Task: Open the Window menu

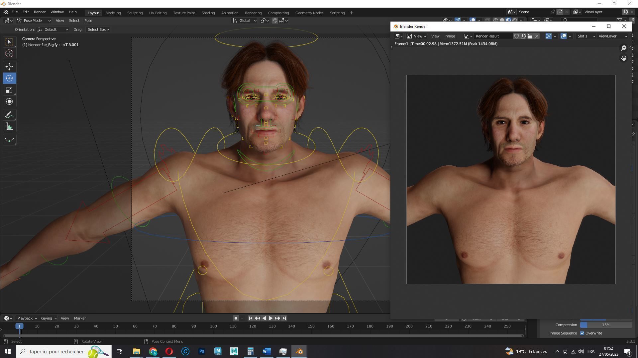Action: point(57,12)
